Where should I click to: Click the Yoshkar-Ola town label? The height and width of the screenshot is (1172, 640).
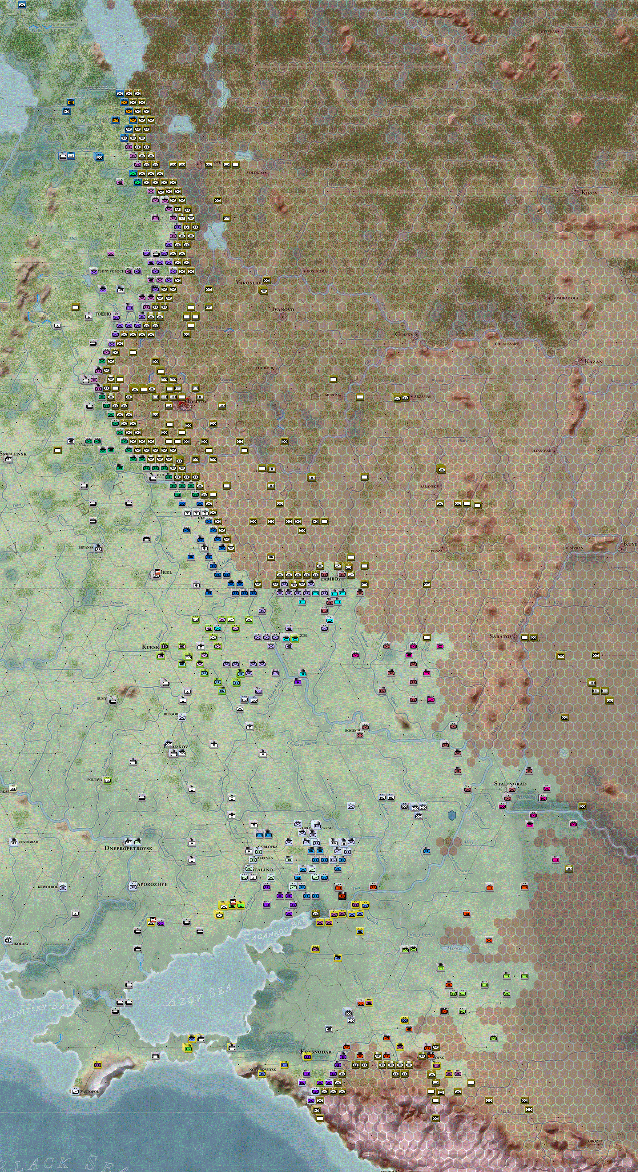[x=567, y=298]
